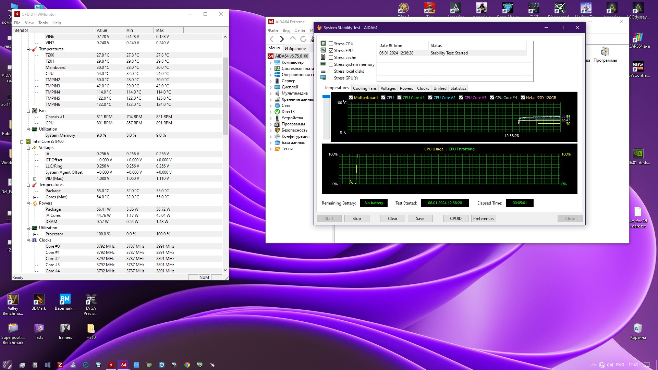This screenshot has width=658, height=370.
Task: Expand VID (Max) node in HWMonitor
Action: (x=35, y=179)
